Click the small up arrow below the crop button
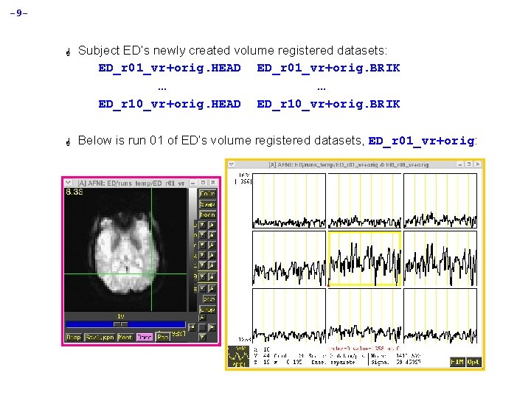The width and height of the screenshot is (531, 398). (x=202, y=318)
